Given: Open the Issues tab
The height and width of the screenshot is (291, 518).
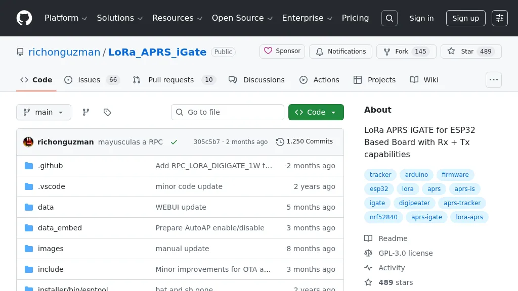Looking at the screenshot, I should coord(92,80).
